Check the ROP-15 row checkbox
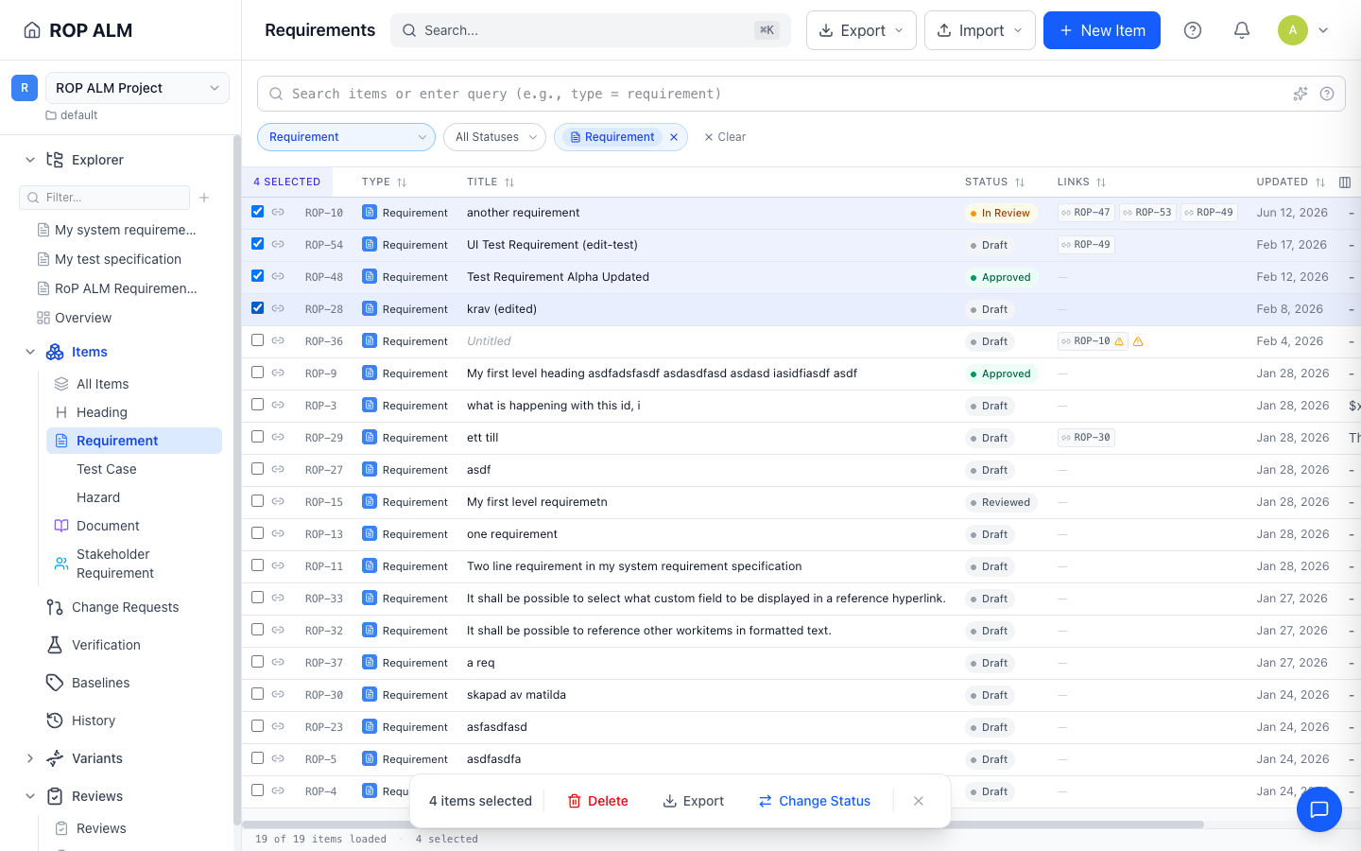 pos(257,501)
